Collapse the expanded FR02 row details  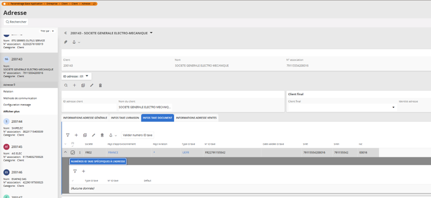tap(65, 152)
